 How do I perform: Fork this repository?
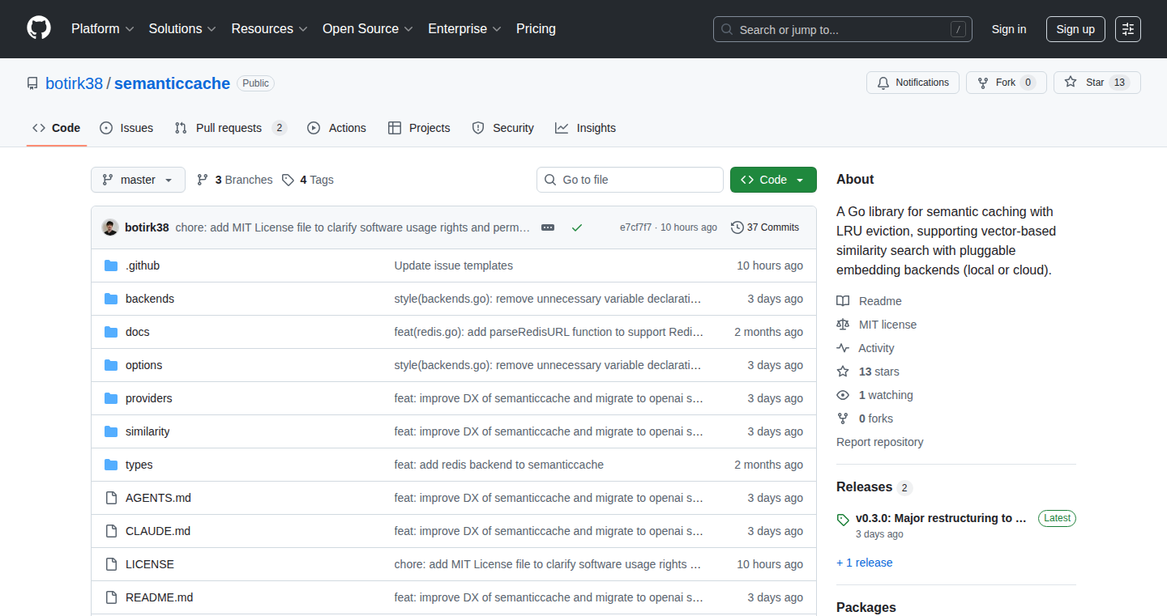point(1007,83)
